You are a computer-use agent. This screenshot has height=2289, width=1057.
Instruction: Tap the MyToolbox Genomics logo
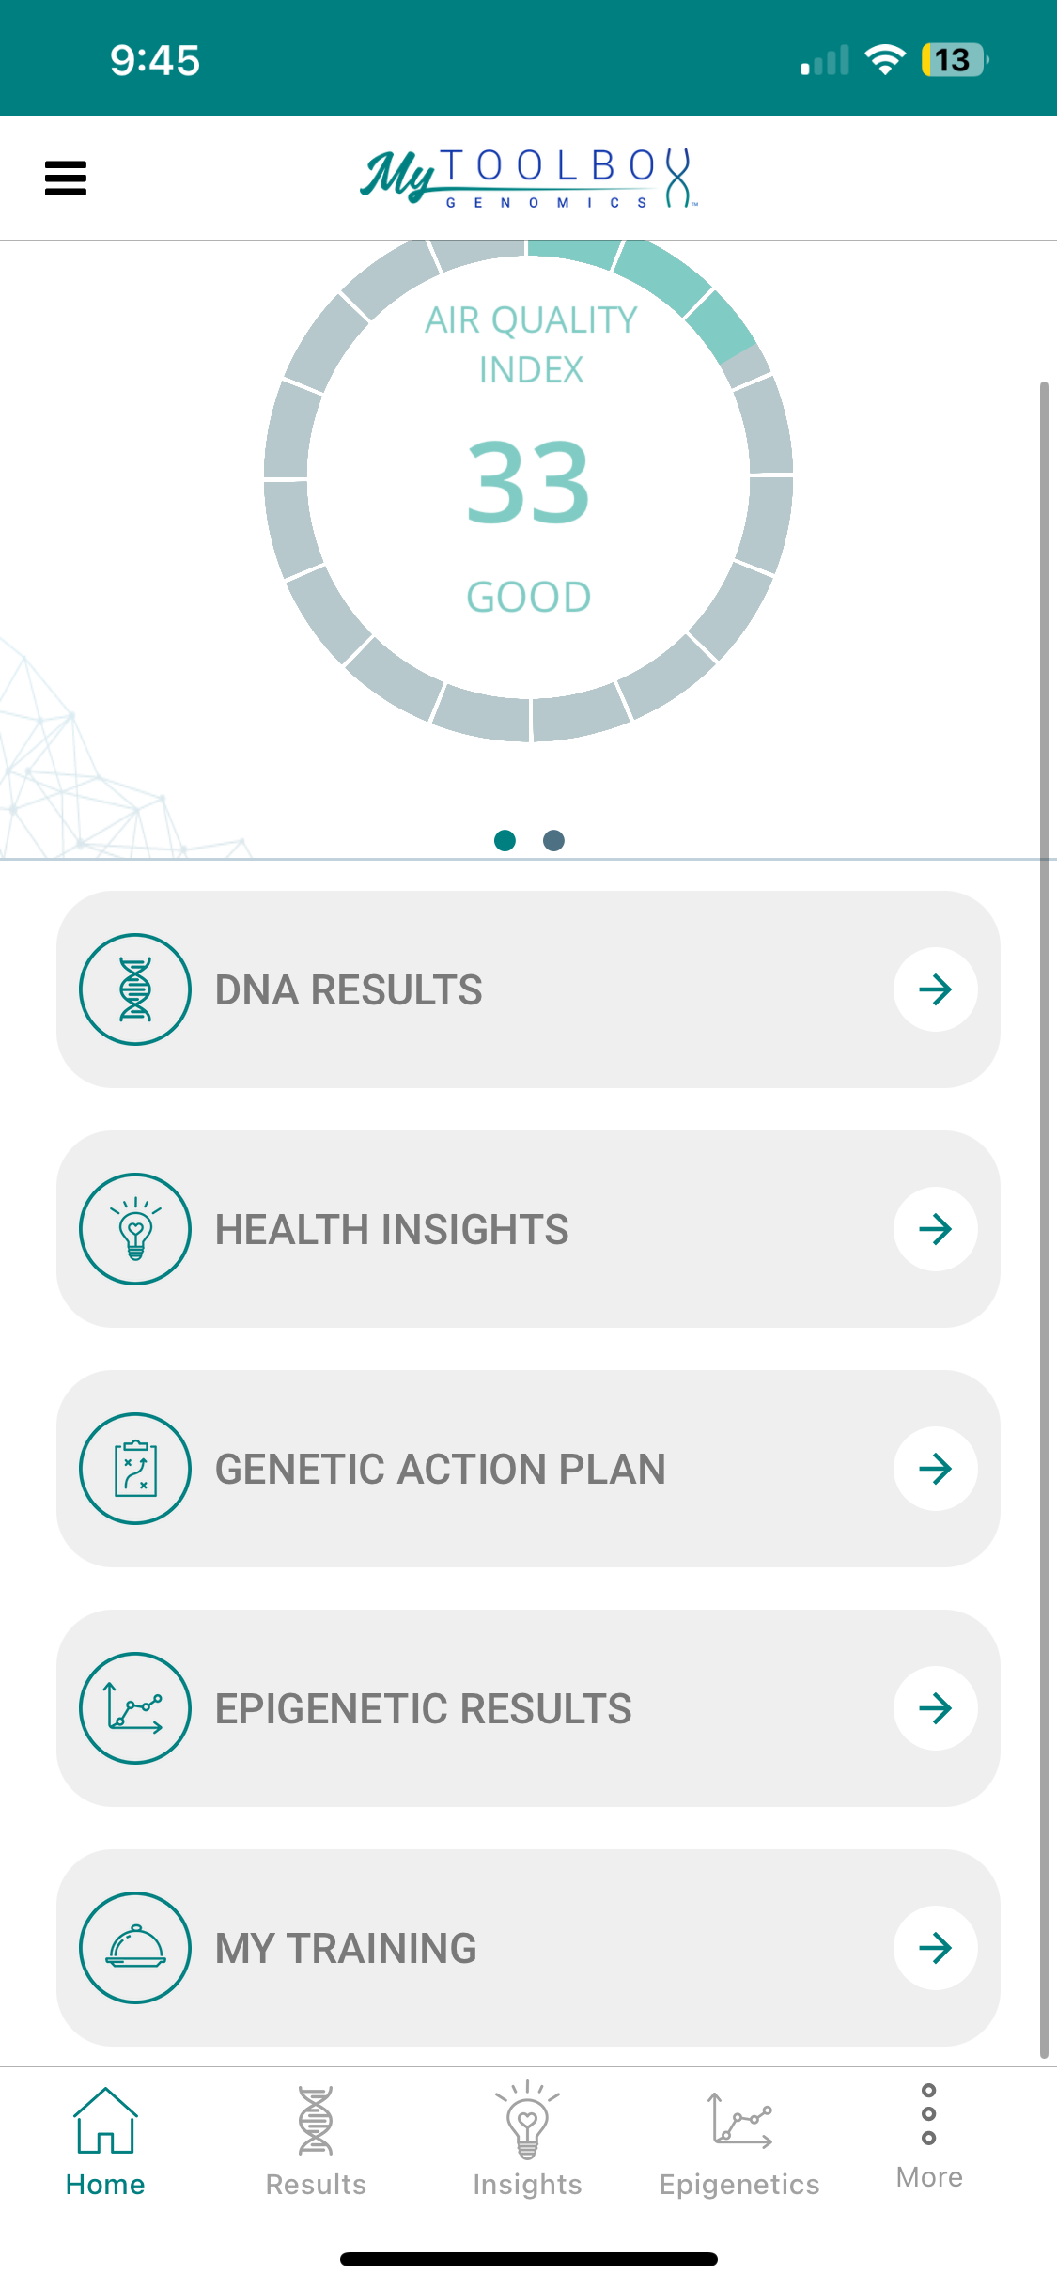pyautogui.click(x=528, y=178)
